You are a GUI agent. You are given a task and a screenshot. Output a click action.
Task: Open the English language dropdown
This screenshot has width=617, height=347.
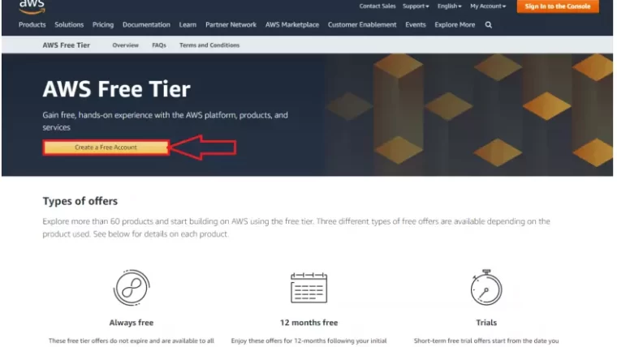(x=450, y=6)
